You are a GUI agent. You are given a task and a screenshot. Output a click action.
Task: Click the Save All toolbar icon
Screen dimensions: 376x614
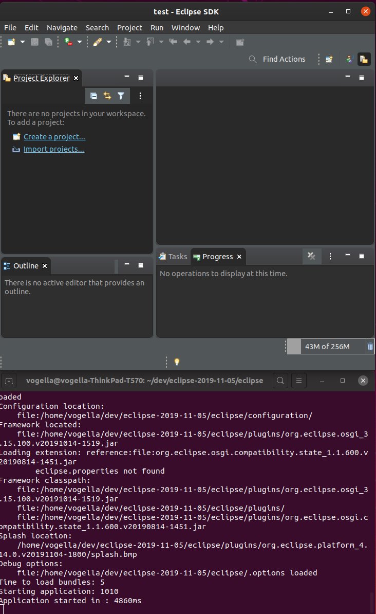pos(48,42)
